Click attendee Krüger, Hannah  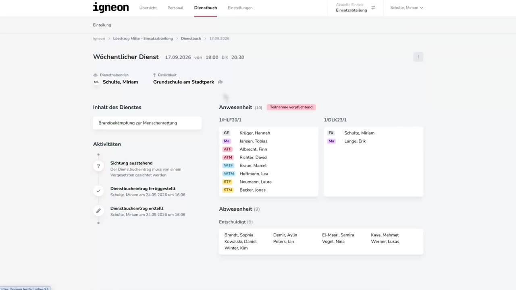pos(255,133)
